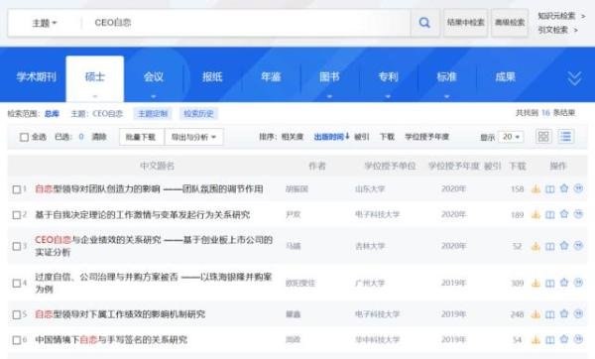Click the citation quote icon in row 1
595x359 pixels.
[x=578, y=188]
